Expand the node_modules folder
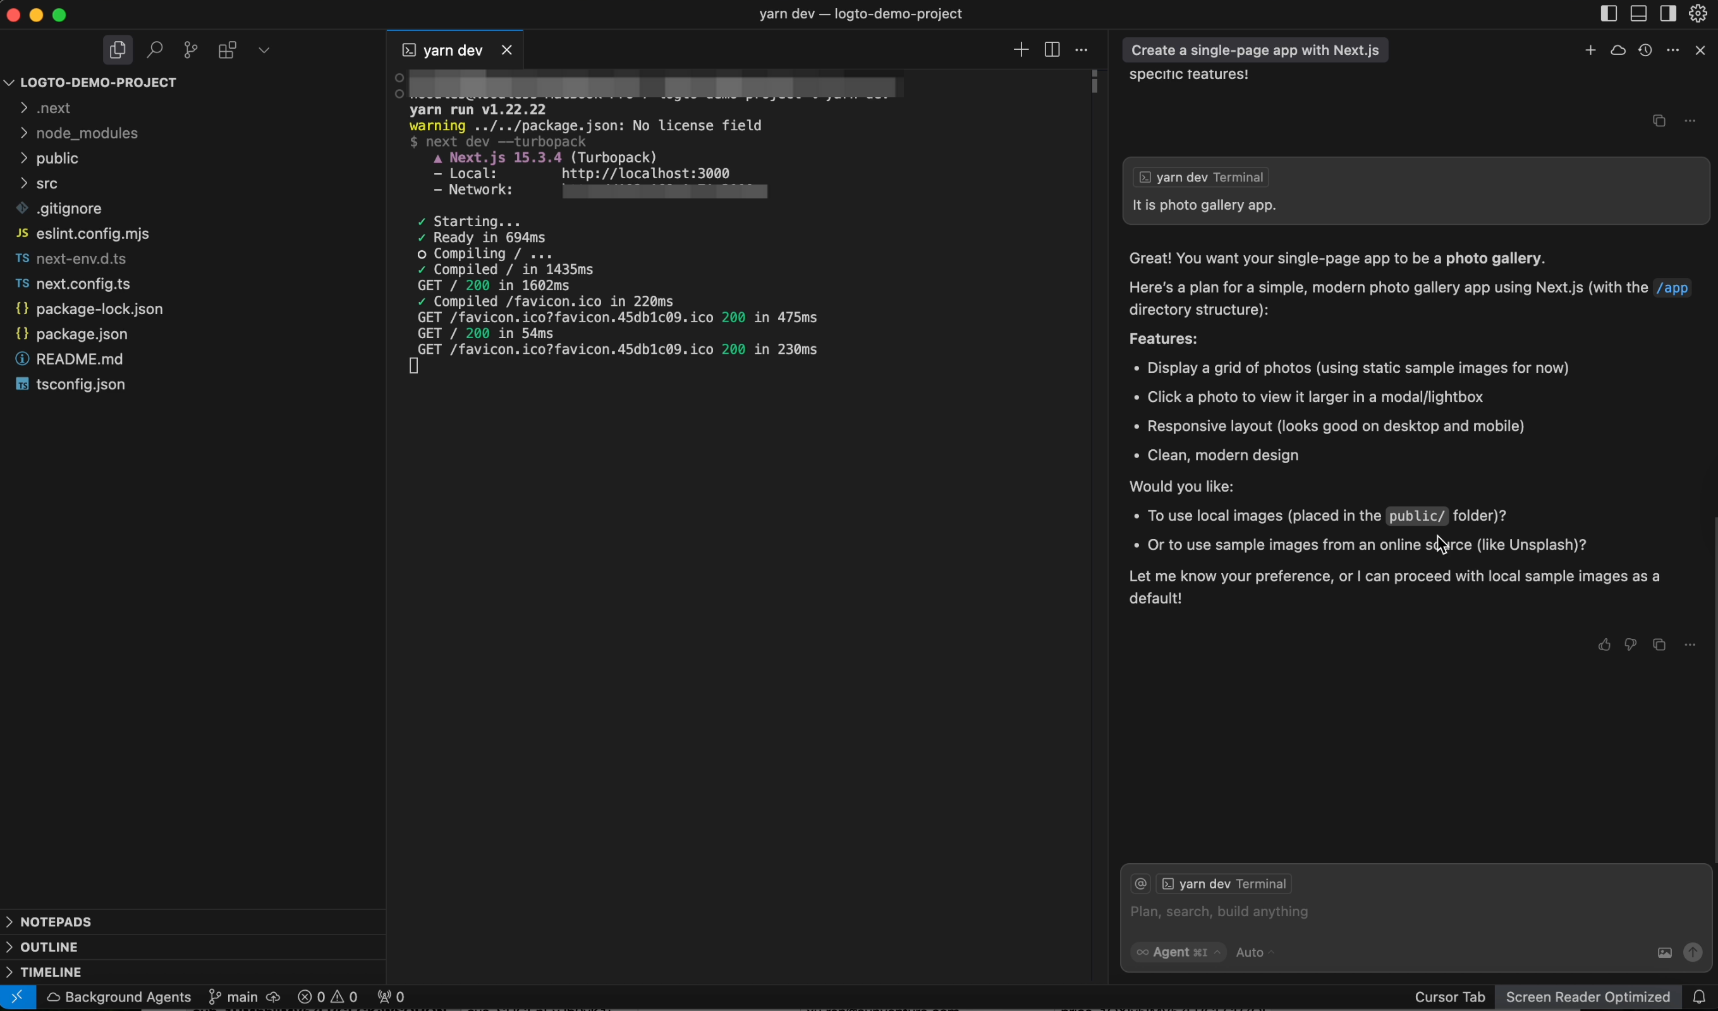 [x=193, y=133]
